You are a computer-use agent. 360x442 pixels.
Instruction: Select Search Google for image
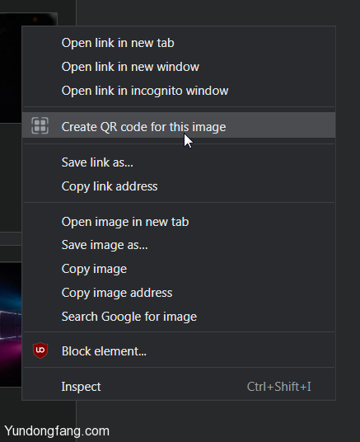pos(179,317)
